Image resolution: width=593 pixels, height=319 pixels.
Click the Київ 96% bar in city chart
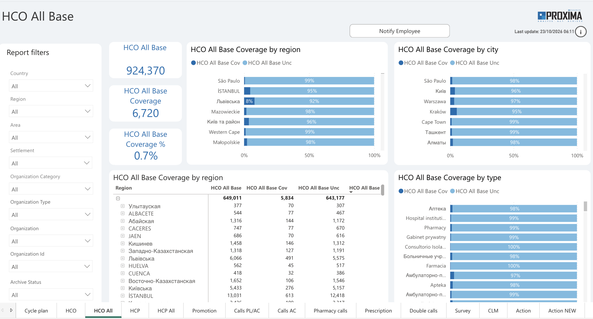click(x=516, y=91)
